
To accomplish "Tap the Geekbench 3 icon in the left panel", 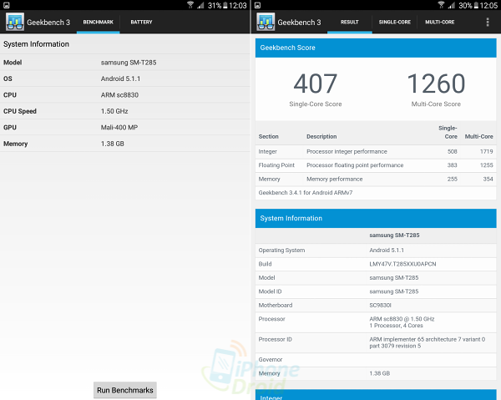I will [x=13, y=22].
